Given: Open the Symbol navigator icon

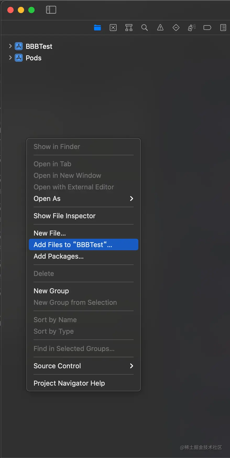Looking at the screenshot, I should [129, 28].
